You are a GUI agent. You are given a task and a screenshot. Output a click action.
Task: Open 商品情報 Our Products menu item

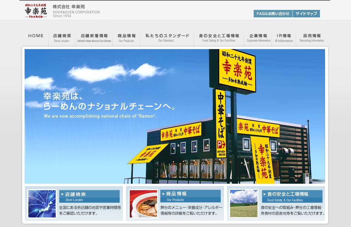pos(126,38)
